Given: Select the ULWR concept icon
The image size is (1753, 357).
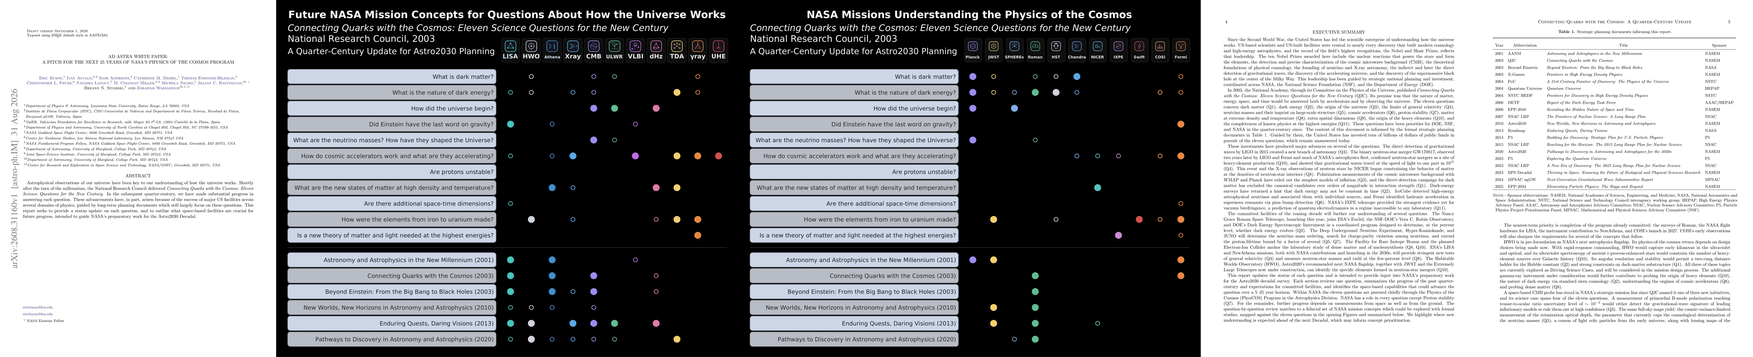Looking at the screenshot, I should coord(615,46).
